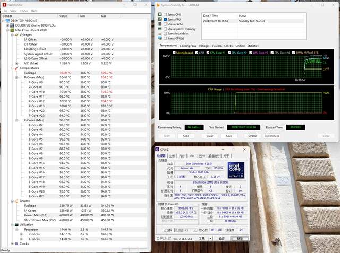Toggle the Motherboard graph legend checkbox
The image size is (340, 253).
pyautogui.click(x=174, y=53)
